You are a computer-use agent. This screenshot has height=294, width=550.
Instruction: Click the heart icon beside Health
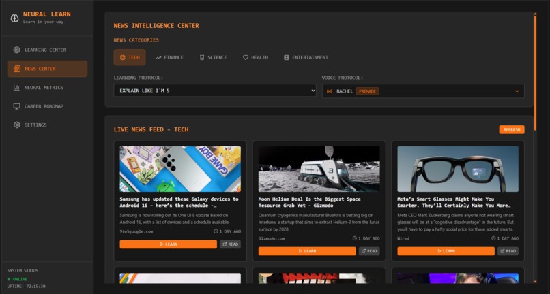tap(246, 57)
